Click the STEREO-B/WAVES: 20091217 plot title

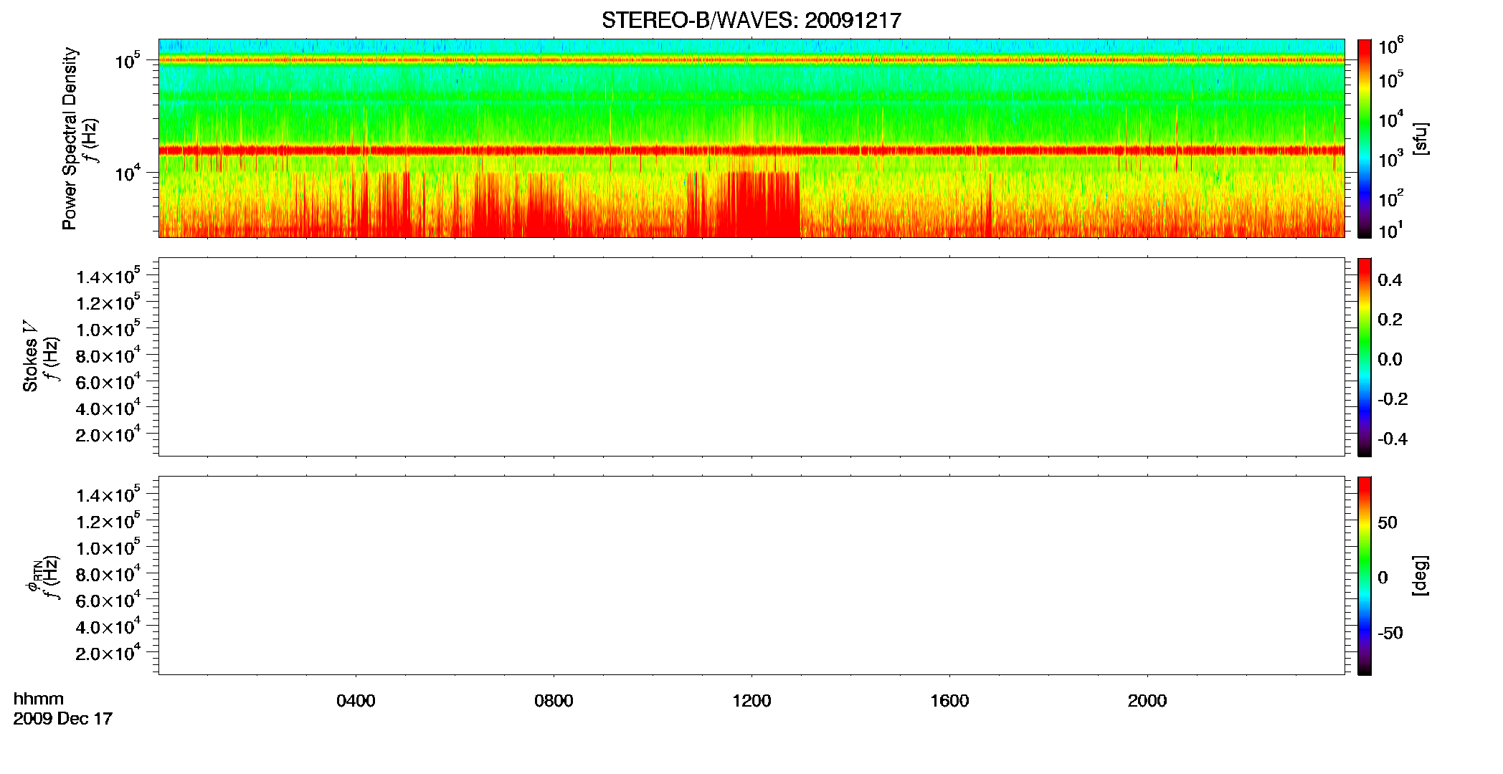tap(751, 20)
